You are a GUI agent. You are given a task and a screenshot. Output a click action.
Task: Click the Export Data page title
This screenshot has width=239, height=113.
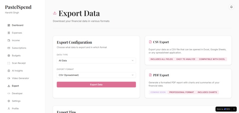[x=79, y=13]
